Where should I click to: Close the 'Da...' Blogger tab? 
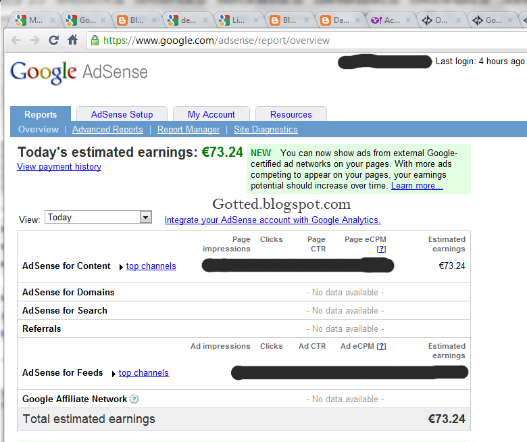(x=357, y=20)
